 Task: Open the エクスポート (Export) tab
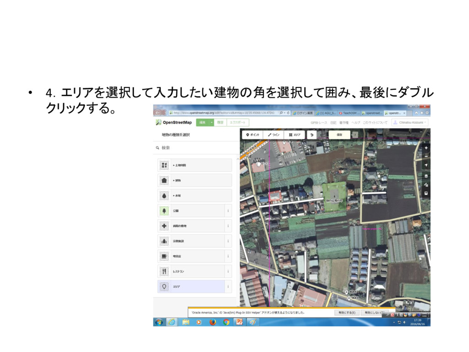click(x=238, y=122)
